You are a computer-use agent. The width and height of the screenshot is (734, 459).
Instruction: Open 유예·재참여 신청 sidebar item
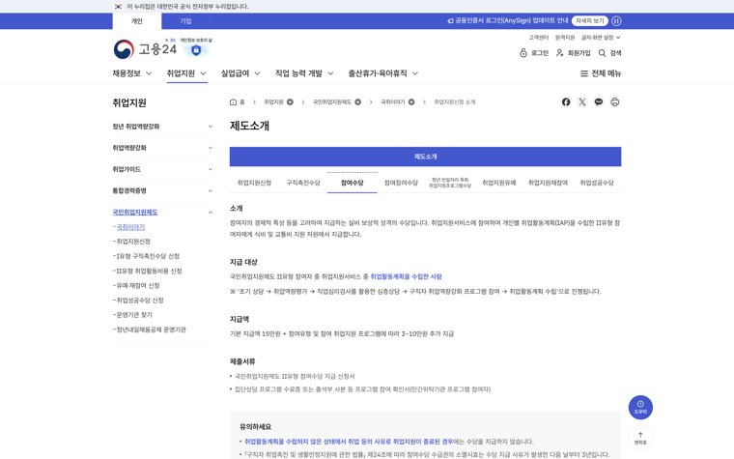coord(138,286)
